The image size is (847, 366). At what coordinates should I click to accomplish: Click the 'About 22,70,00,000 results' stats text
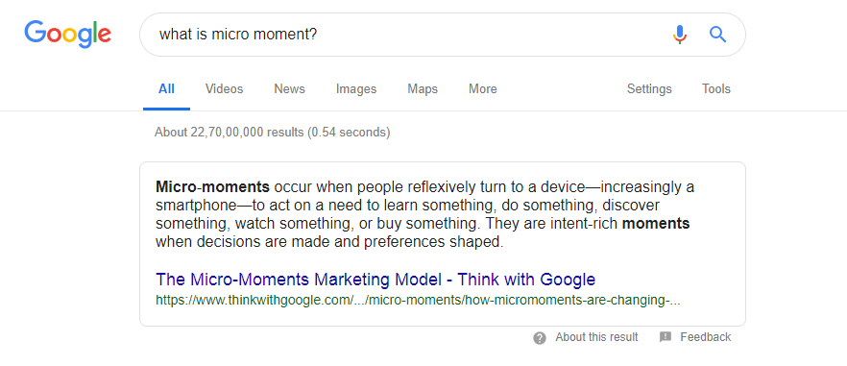tap(273, 132)
